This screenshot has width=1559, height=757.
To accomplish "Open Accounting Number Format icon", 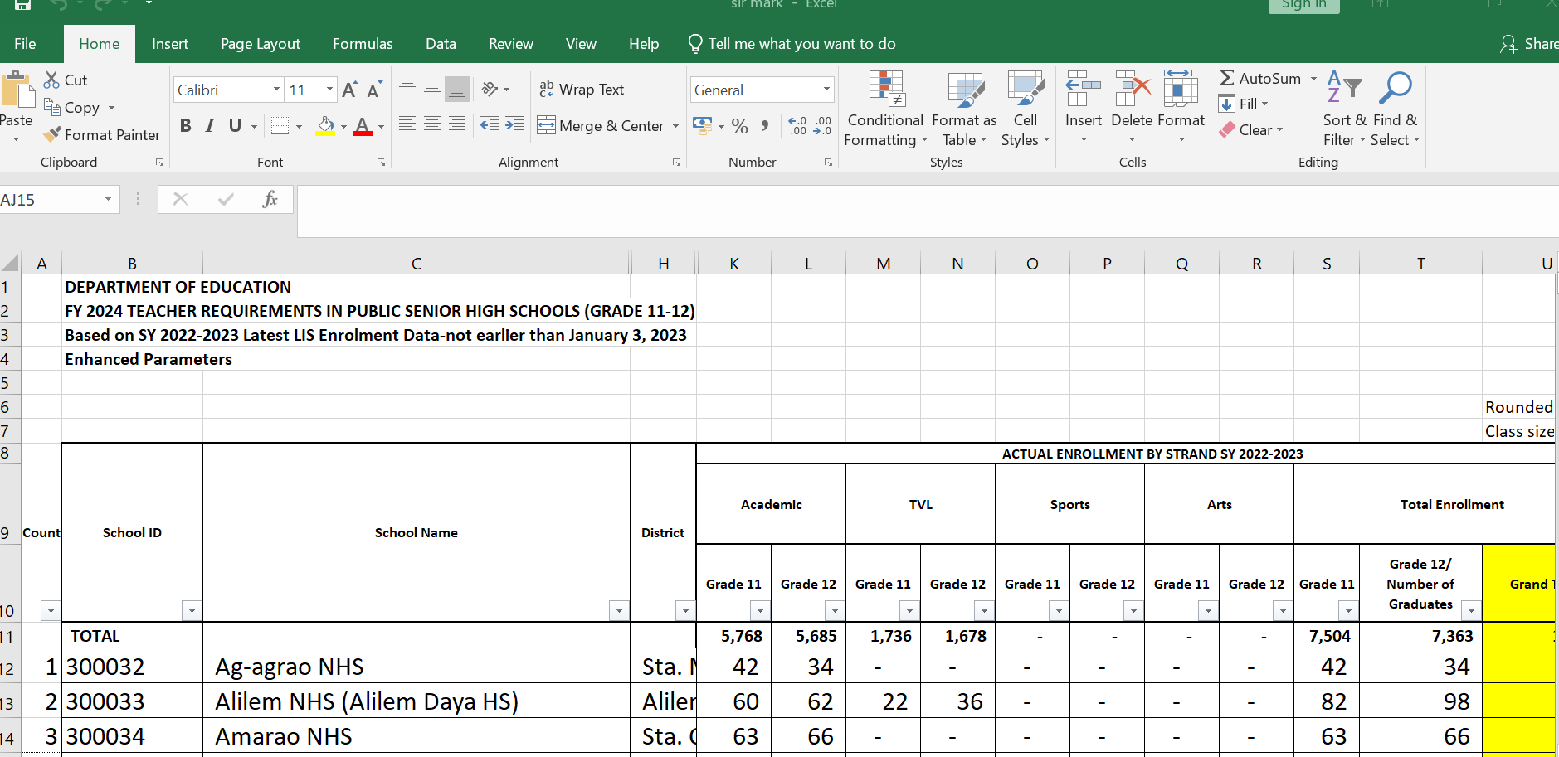I will 702,126.
